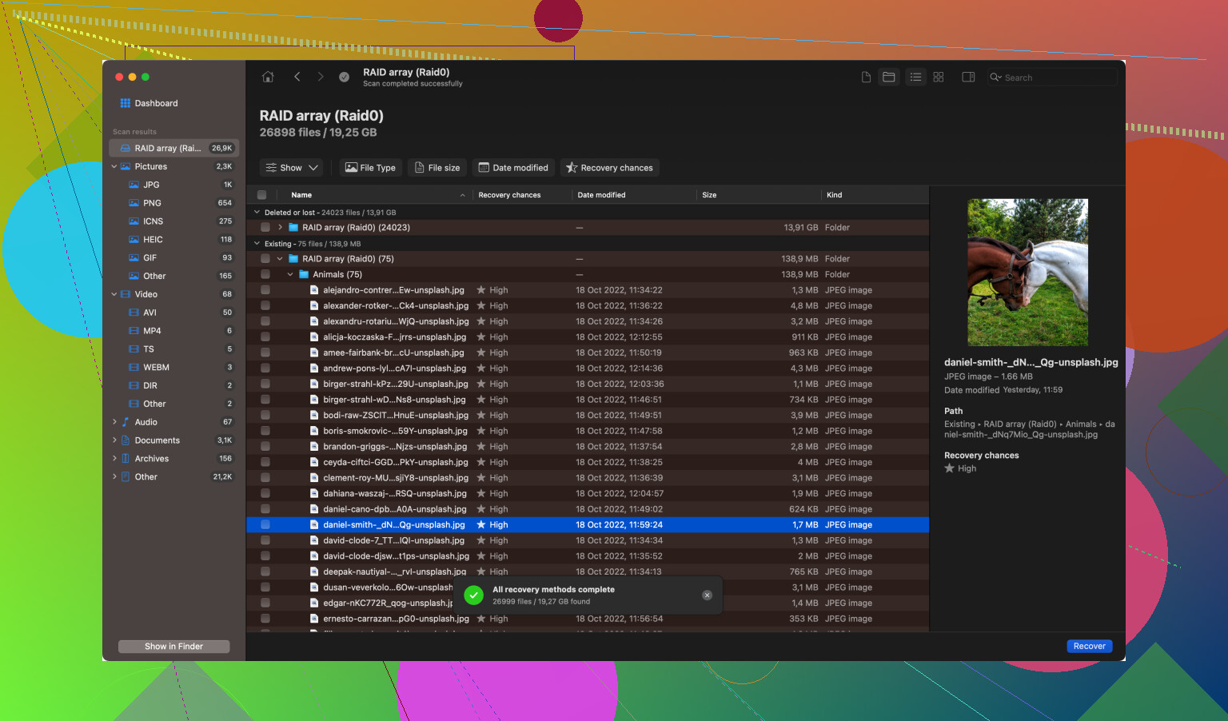Toggle the select-all checkbox in the header
Viewport: 1228px width, 721px height.
tap(261, 194)
